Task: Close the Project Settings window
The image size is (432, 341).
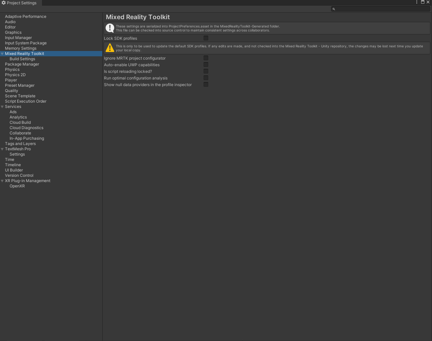Action: click(428, 2)
